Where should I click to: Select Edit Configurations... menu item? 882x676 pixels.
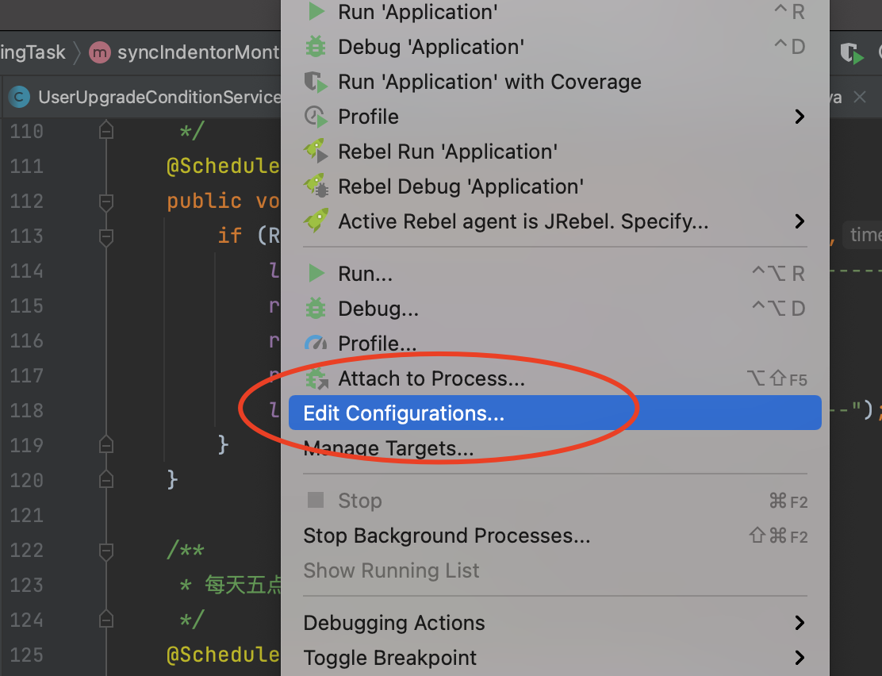tap(404, 413)
